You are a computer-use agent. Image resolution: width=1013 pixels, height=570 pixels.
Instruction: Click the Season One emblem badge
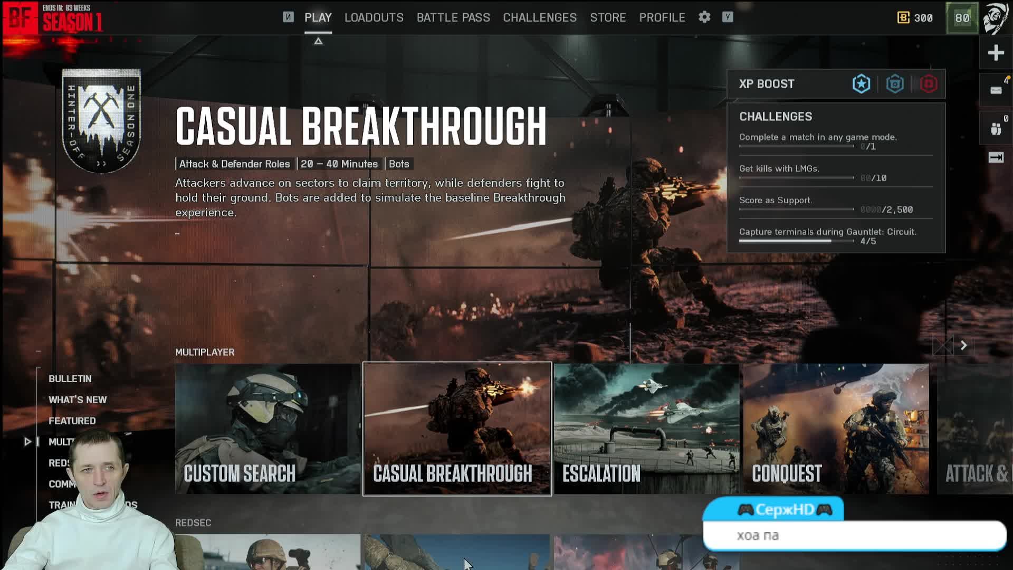tap(101, 121)
